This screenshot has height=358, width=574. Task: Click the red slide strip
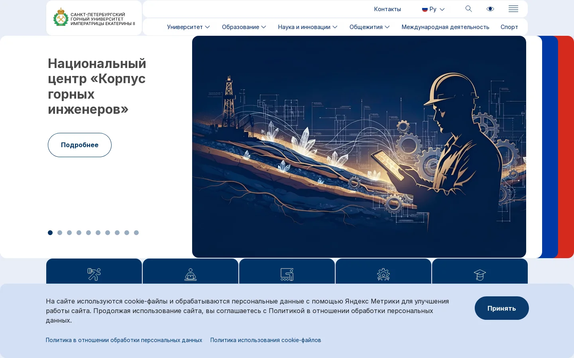coord(566,147)
